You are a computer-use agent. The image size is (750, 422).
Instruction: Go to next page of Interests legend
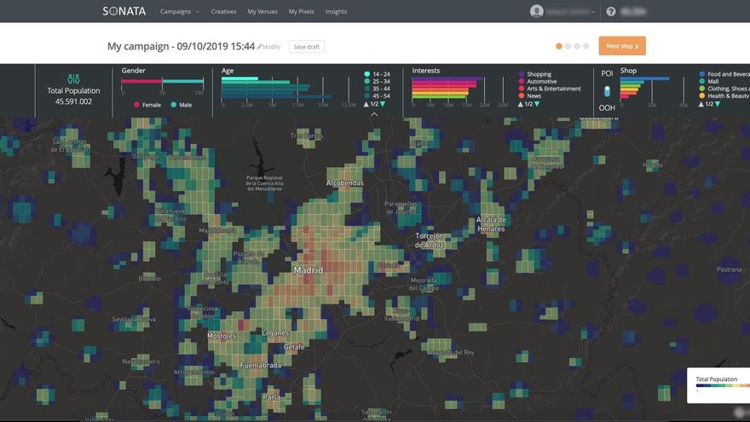click(539, 104)
